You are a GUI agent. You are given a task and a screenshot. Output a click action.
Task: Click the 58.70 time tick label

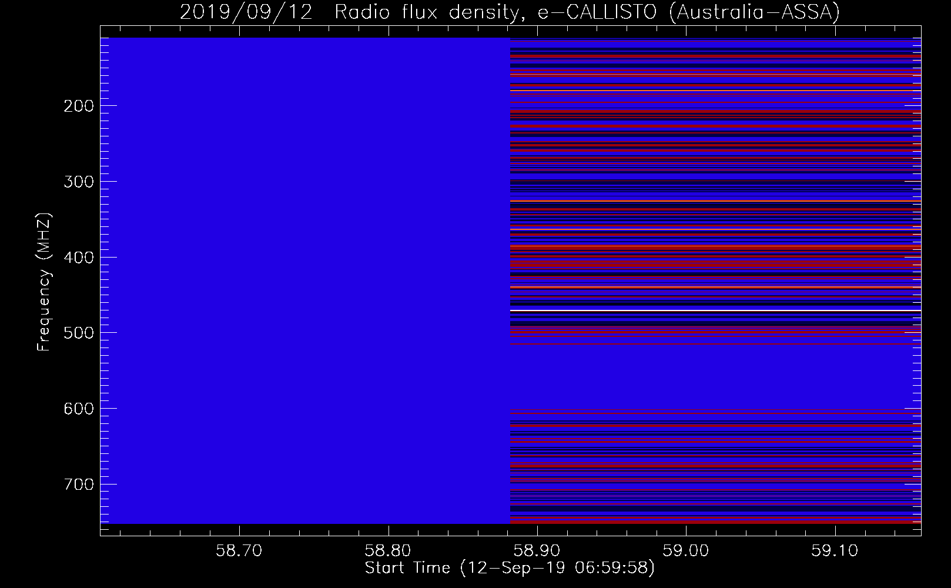(239, 551)
